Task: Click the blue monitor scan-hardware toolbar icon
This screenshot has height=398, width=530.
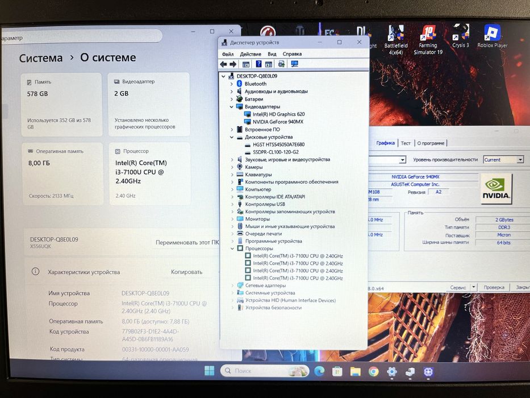Action: pyautogui.click(x=294, y=64)
